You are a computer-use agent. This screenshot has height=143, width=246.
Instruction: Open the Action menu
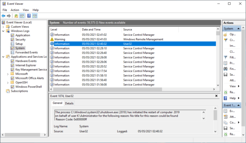[15, 10]
